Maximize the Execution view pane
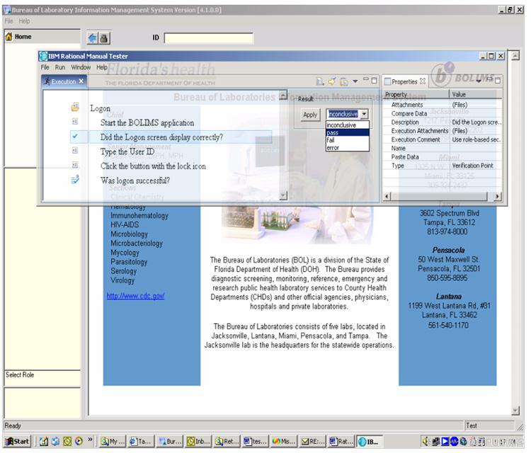This screenshot has width=531, height=453. 374,81
